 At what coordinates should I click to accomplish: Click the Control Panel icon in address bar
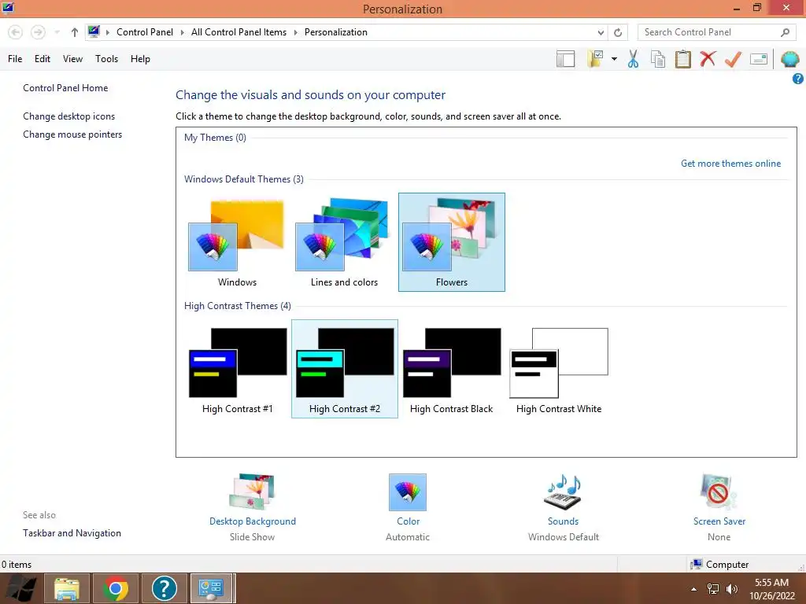tap(94, 31)
